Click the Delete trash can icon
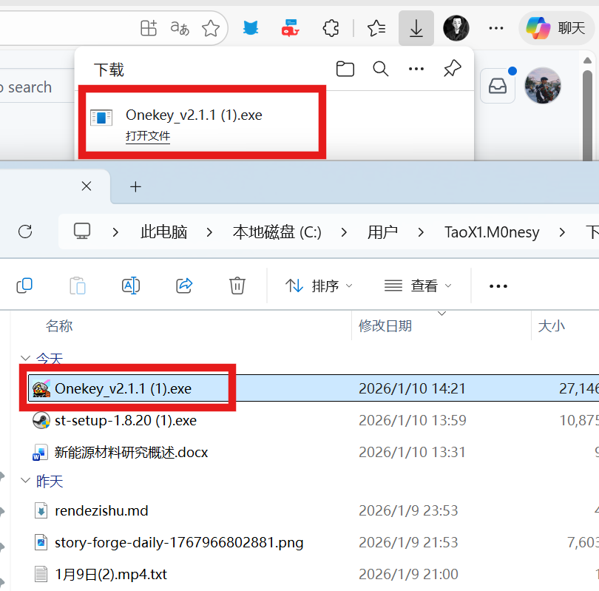599x591 pixels. pos(237,286)
